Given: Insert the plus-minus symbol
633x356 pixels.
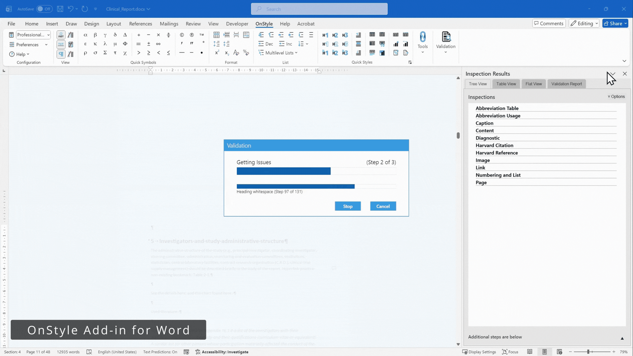Looking at the screenshot, I should coord(149,44).
